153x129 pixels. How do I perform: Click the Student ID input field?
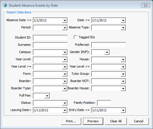[x=50, y=38]
